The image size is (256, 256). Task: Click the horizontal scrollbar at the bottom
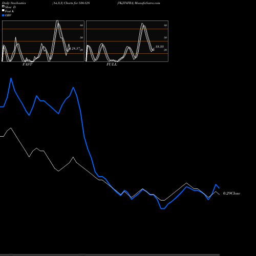110,254
